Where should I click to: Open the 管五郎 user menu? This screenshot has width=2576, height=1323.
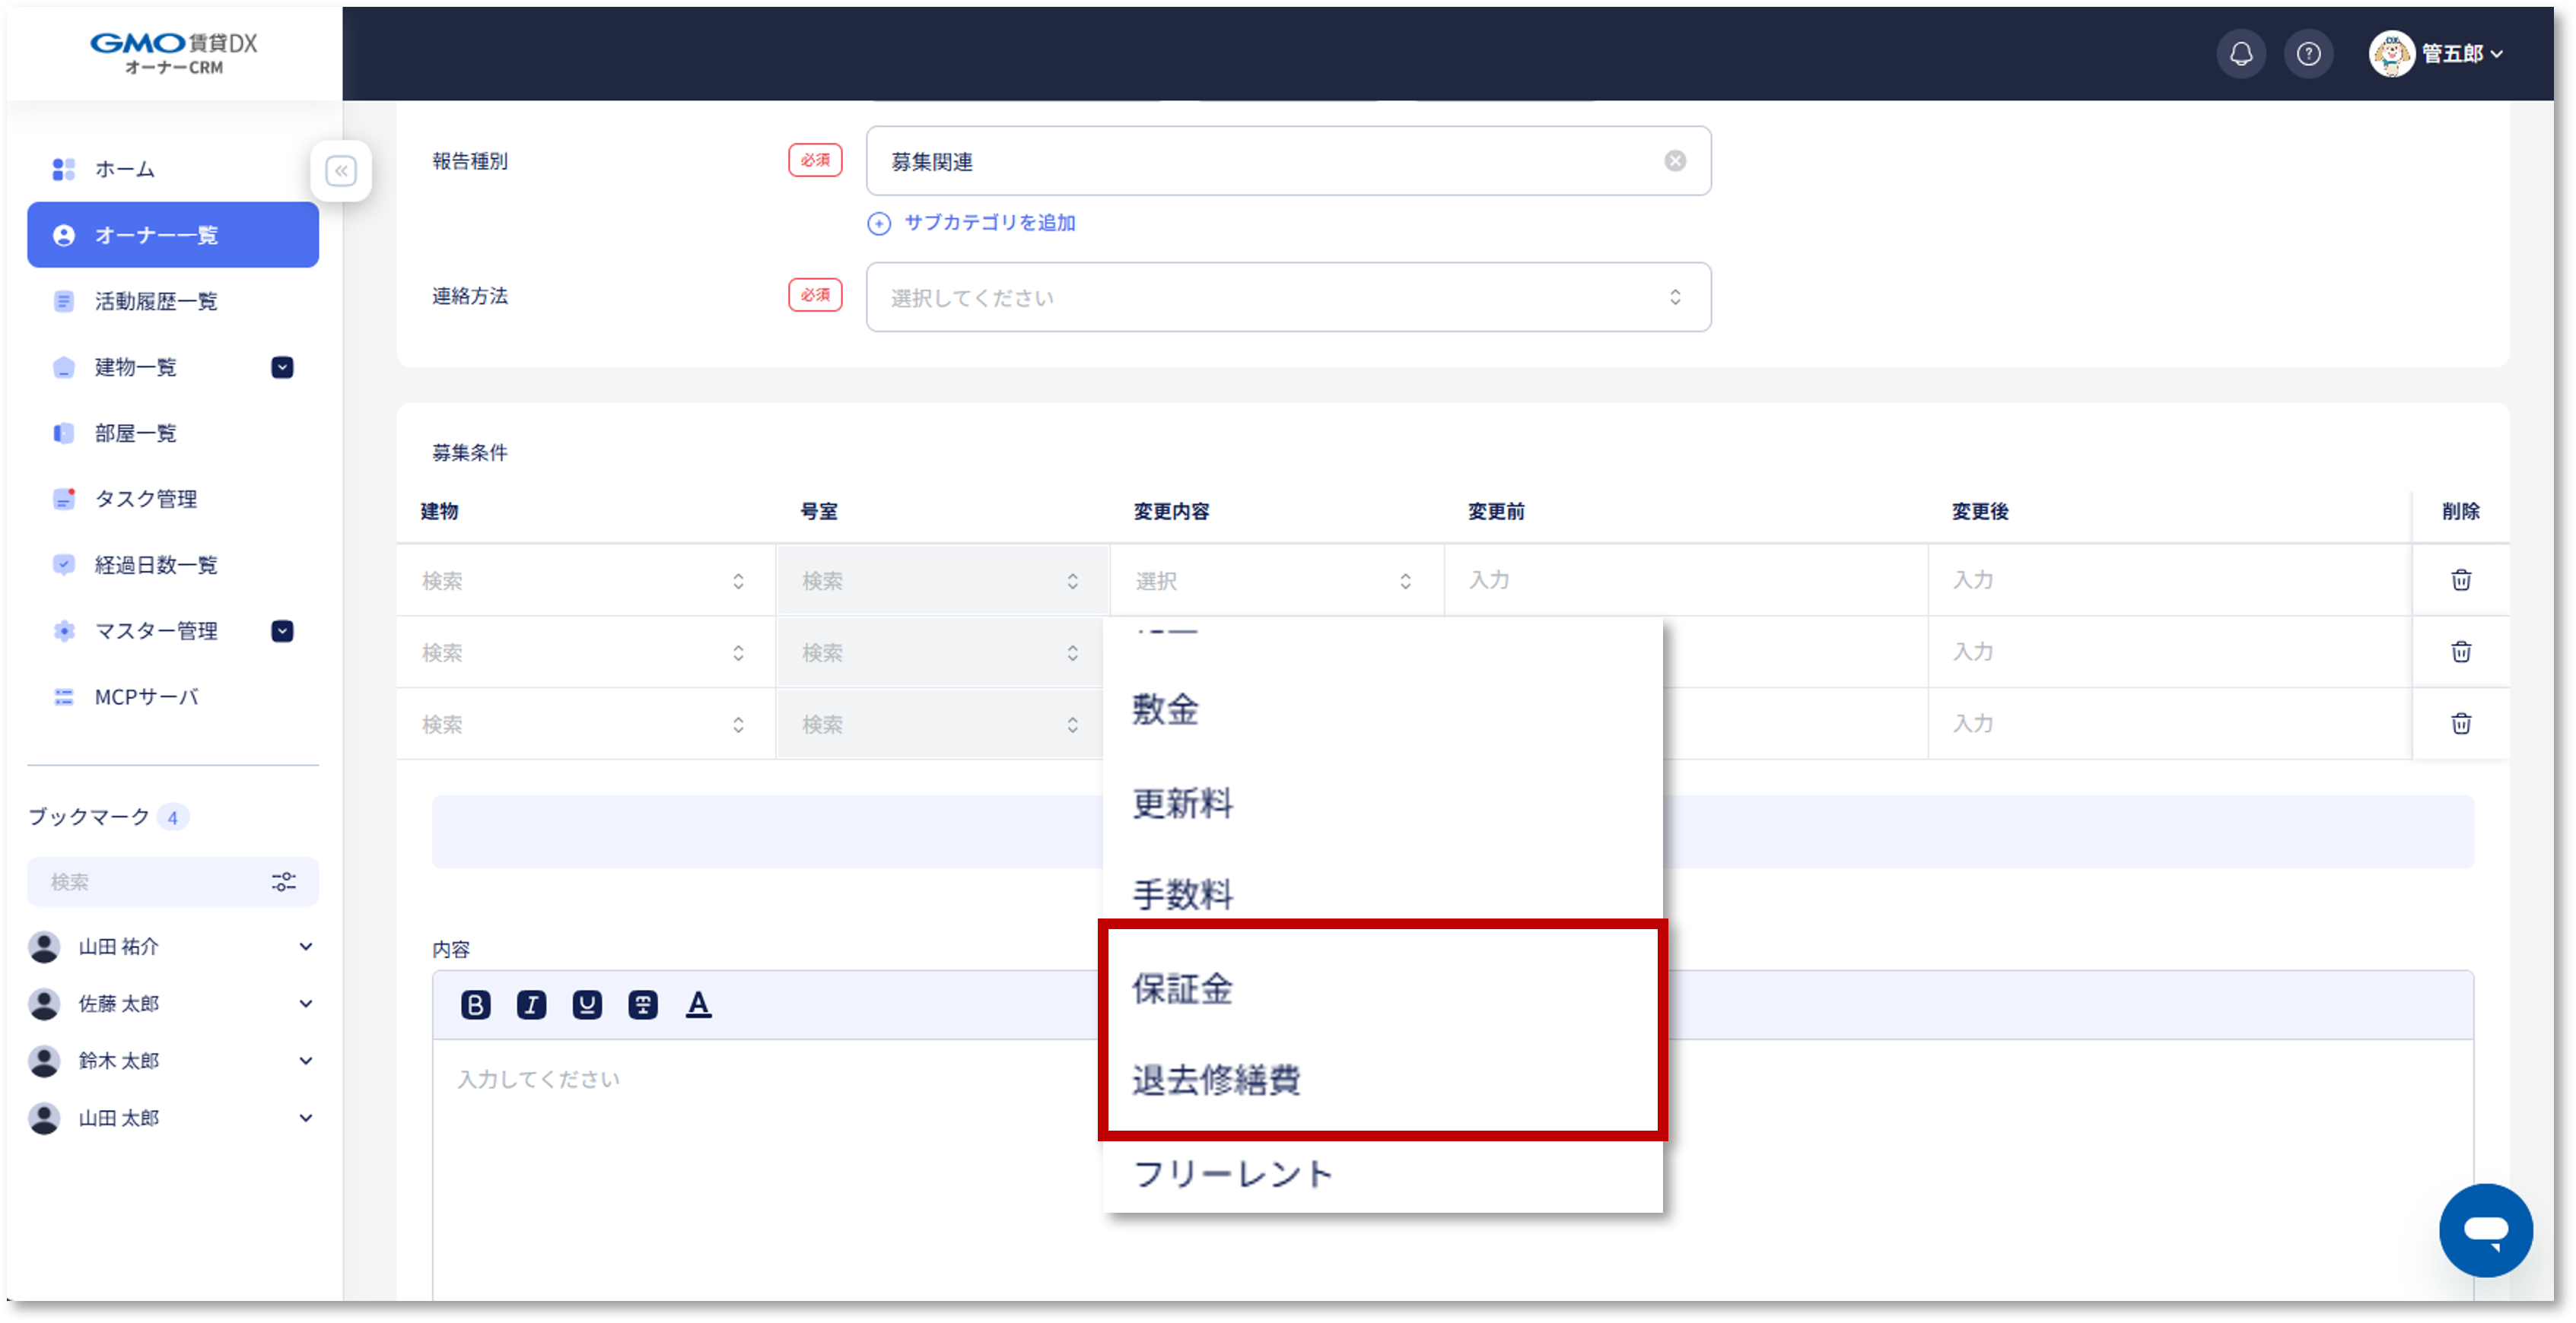[x=2436, y=54]
